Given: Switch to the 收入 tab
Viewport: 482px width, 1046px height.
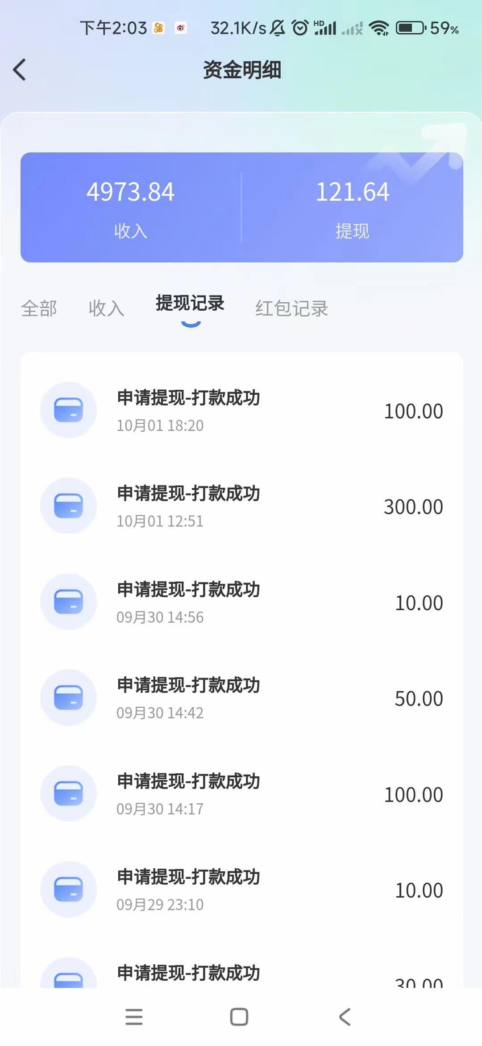Looking at the screenshot, I should [x=106, y=308].
